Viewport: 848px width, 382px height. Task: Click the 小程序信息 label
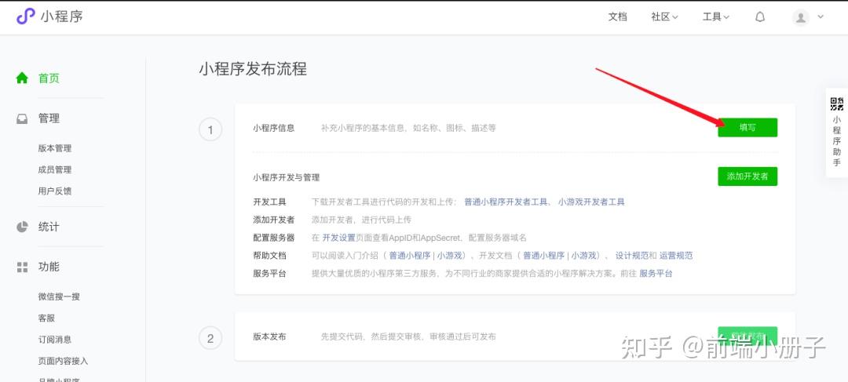274,128
